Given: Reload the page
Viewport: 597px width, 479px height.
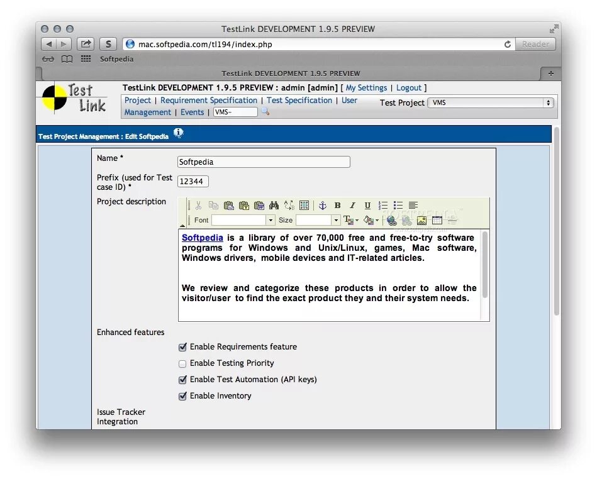Looking at the screenshot, I should point(507,44).
